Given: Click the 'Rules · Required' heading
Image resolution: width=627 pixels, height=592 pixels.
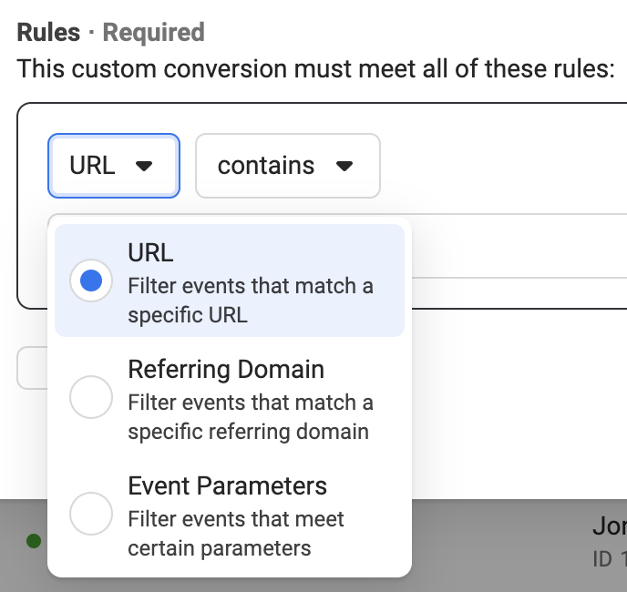Looking at the screenshot, I should (111, 33).
